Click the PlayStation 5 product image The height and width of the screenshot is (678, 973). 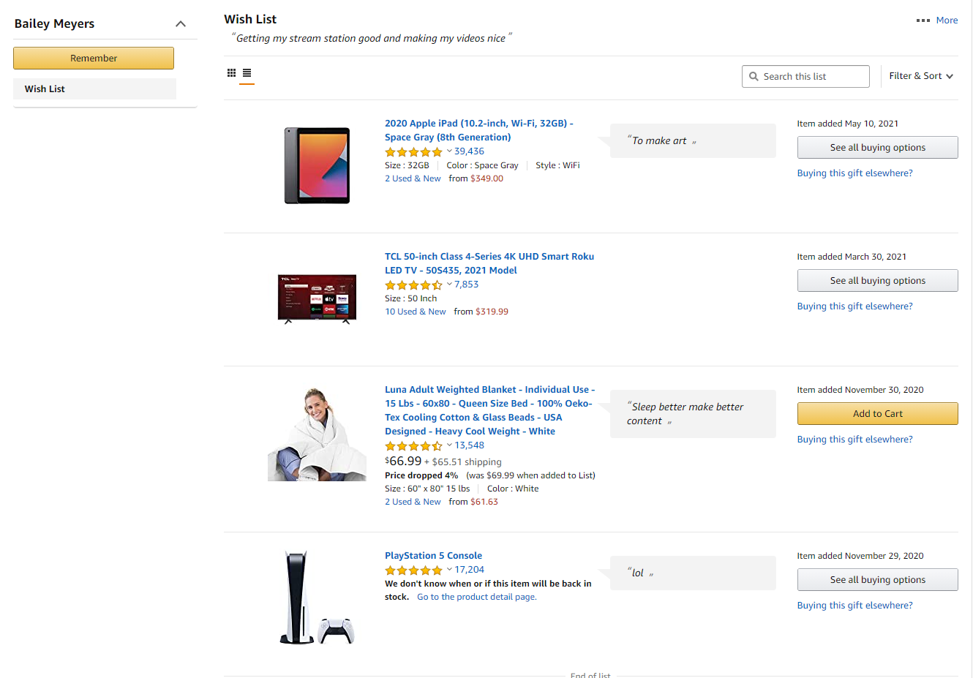tap(317, 598)
